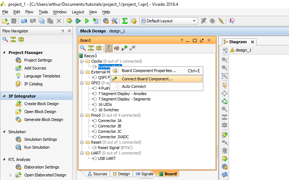Select the Connector JB tree item

point(110,126)
